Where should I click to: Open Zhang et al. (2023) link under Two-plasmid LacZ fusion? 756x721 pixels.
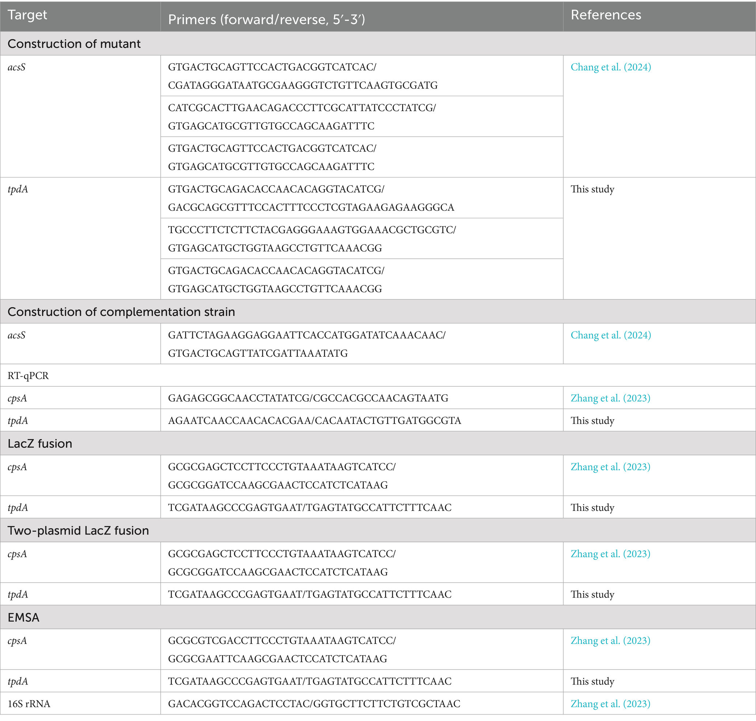[x=610, y=554]
